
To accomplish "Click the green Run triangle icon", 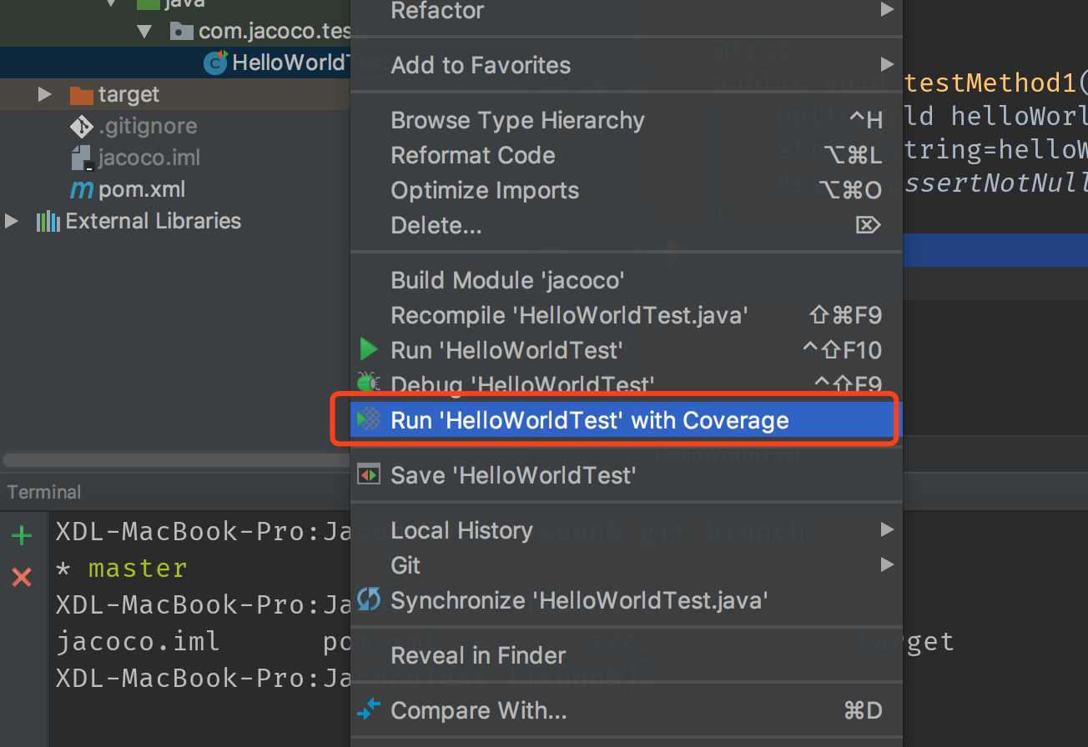I will pyautogui.click(x=368, y=349).
